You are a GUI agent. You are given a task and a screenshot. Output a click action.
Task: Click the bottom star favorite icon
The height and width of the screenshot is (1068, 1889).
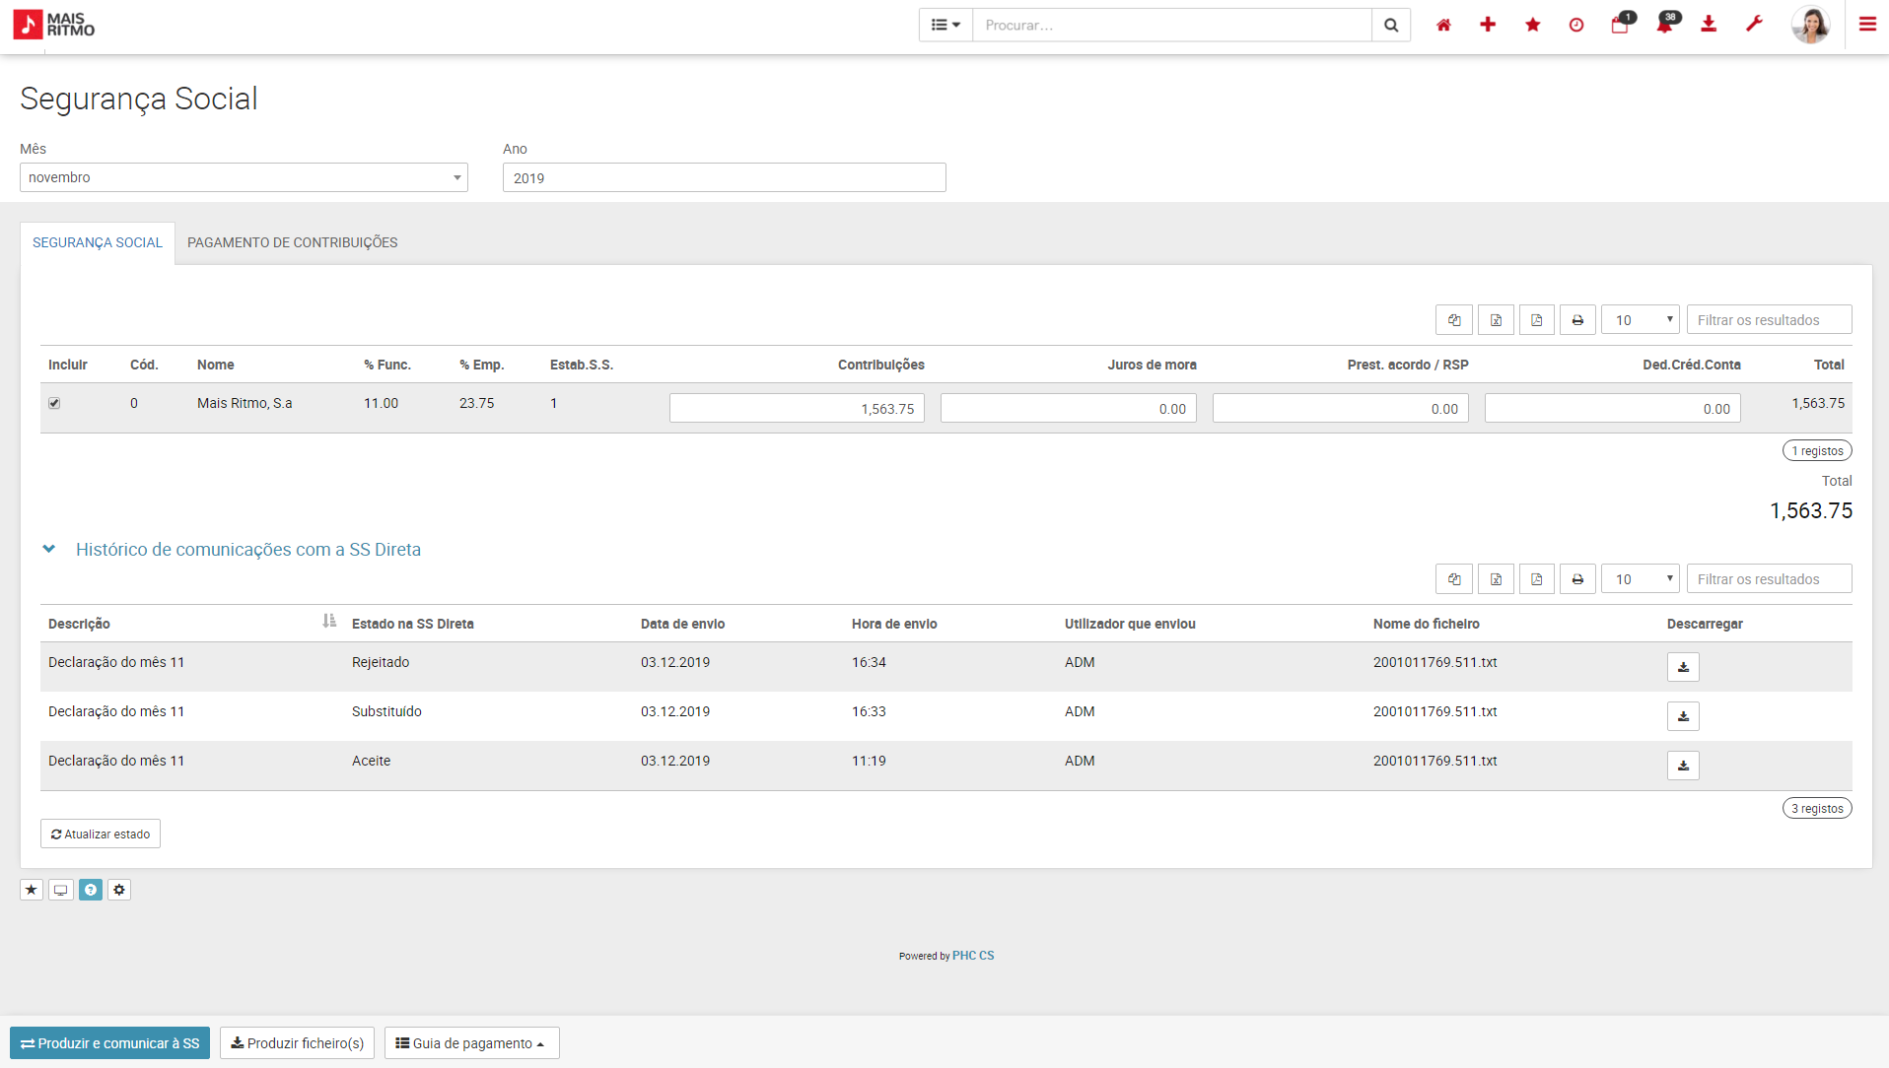(32, 890)
